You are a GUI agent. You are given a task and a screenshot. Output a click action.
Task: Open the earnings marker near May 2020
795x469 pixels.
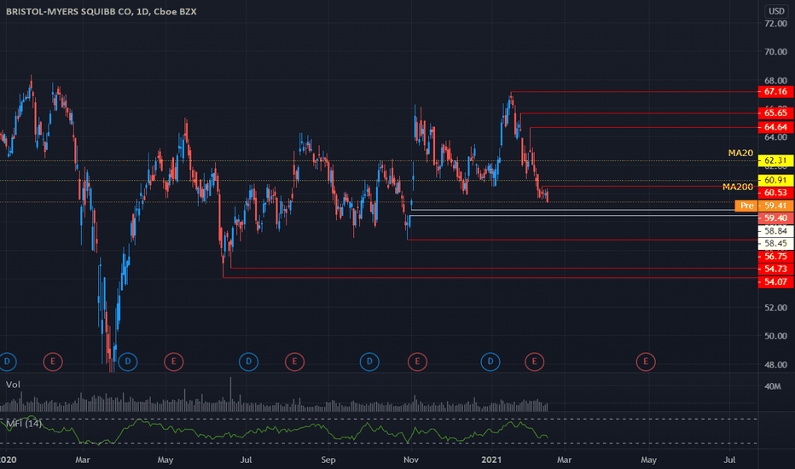point(173,362)
